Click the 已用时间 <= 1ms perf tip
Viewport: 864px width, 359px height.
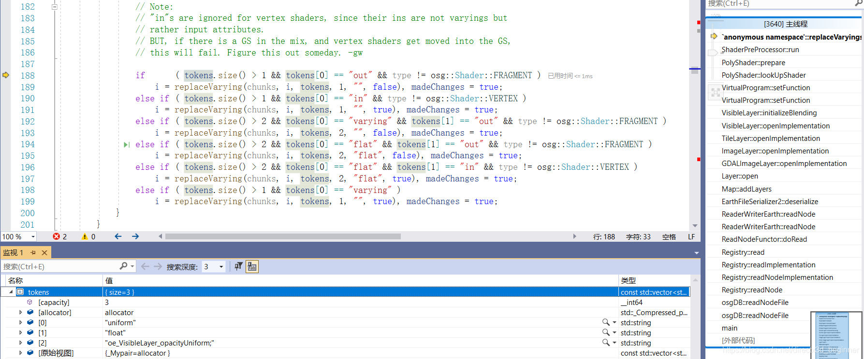[x=570, y=76]
